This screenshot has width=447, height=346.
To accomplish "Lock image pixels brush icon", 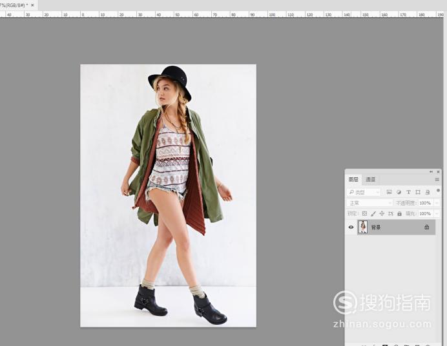I will pyautogui.click(x=373, y=213).
